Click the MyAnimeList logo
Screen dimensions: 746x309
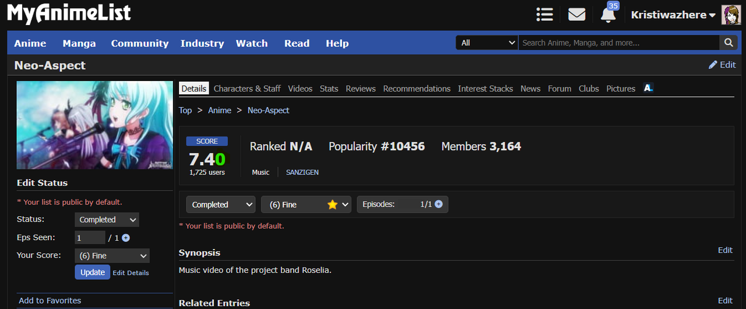click(69, 13)
